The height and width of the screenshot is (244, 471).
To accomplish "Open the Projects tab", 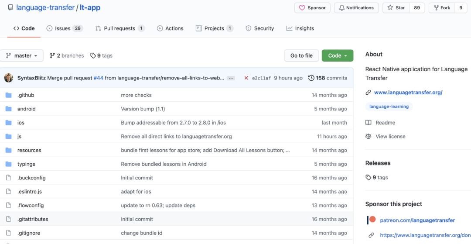I will point(215,28).
